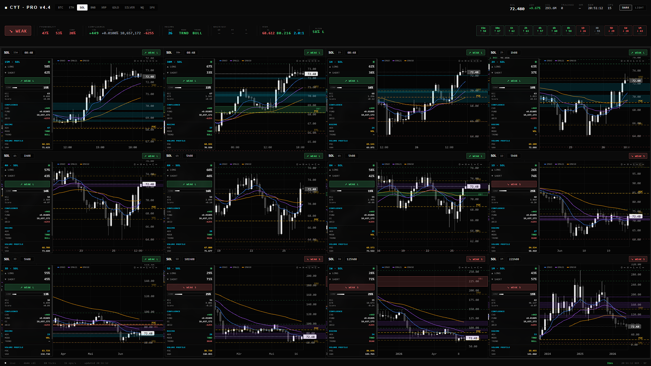Open the 15m timeframe badge in first chart header
This screenshot has height=366, width=651.
16,53
